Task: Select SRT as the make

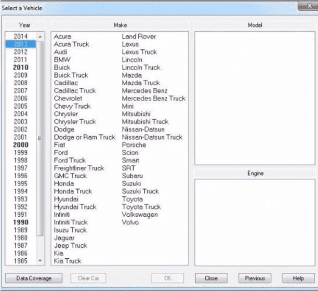Action: (128, 168)
